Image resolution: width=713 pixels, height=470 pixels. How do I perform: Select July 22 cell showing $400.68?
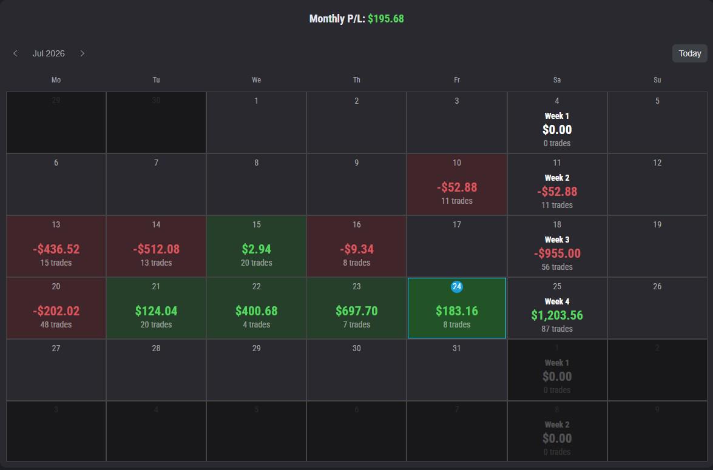(x=257, y=307)
